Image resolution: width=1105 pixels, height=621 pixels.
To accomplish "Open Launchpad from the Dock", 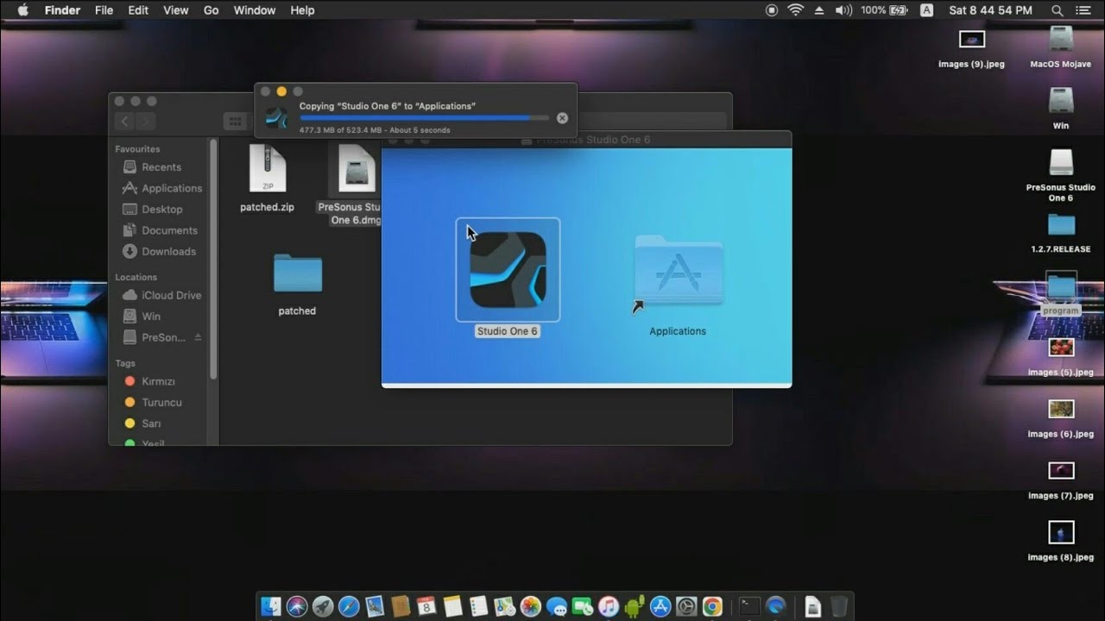I will pyautogui.click(x=323, y=606).
